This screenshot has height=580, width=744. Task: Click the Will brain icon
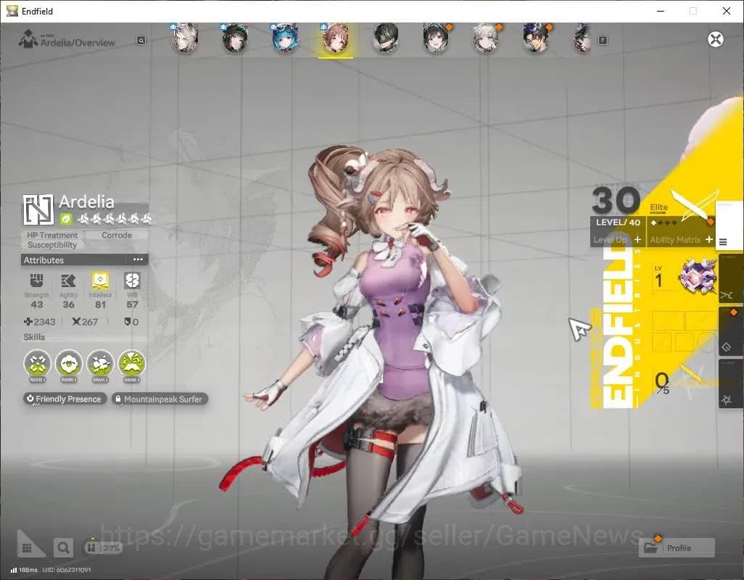pos(132,281)
